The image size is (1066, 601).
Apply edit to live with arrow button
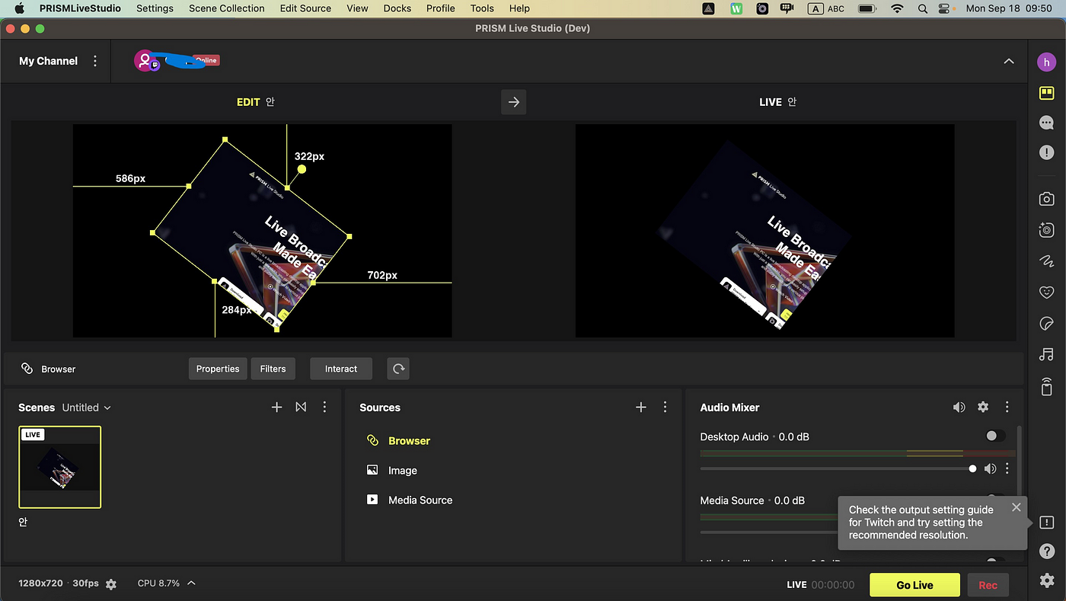pyautogui.click(x=514, y=102)
